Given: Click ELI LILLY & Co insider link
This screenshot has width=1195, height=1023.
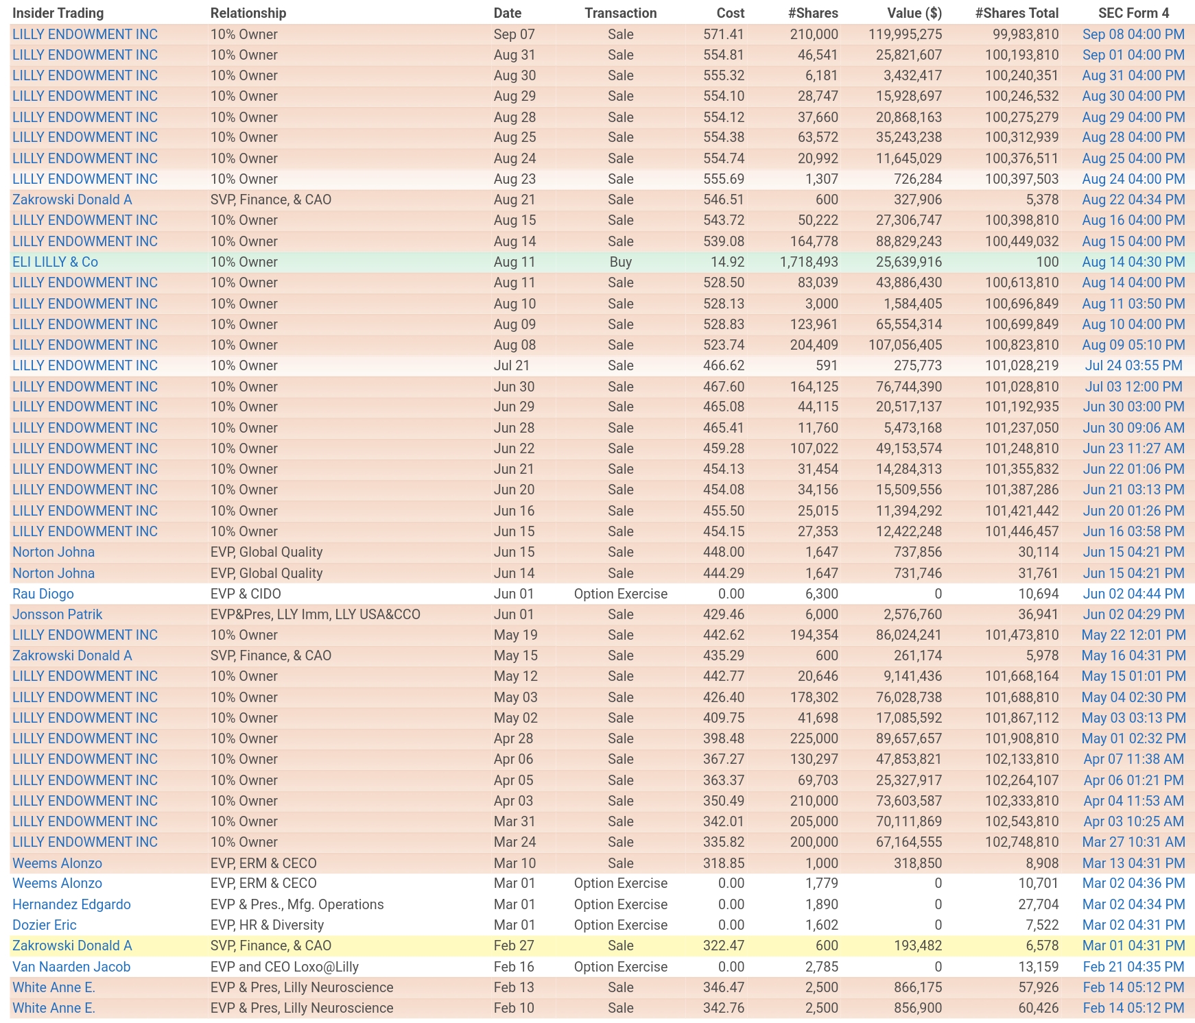Looking at the screenshot, I should tap(55, 262).
